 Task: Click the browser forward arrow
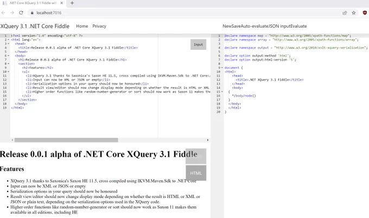coord(12,12)
